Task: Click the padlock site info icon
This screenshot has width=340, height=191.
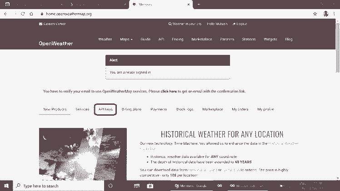Action: 42,14
